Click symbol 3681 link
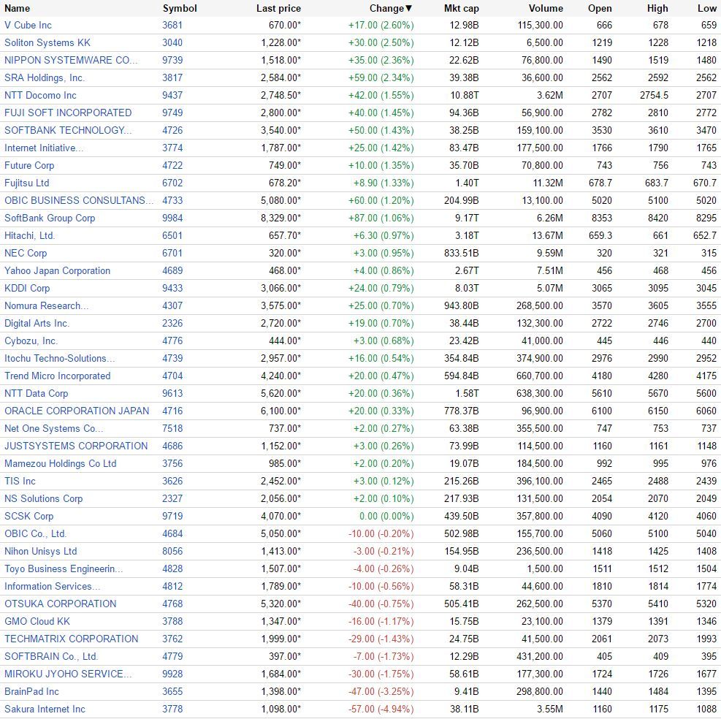 tap(172, 26)
